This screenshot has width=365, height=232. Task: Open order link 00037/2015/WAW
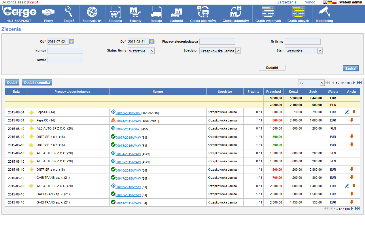(x=128, y=137)
